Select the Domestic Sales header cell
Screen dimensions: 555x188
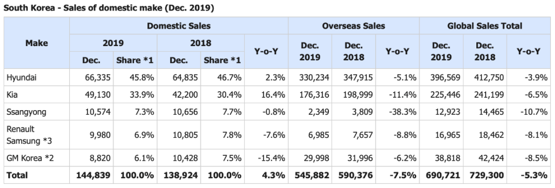179,26
